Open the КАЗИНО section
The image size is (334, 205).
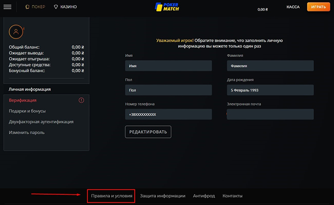(x=65, y=7)
